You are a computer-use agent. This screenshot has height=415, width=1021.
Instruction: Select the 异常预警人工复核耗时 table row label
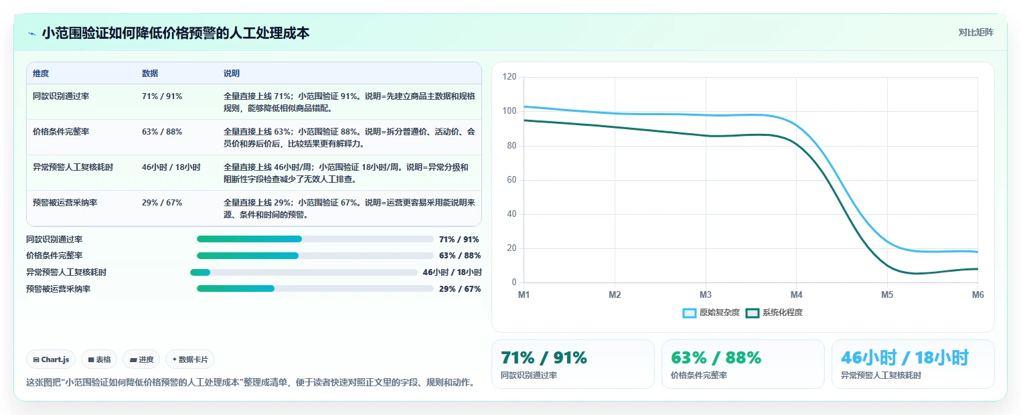pyautogui.click(x=73, y=167)
